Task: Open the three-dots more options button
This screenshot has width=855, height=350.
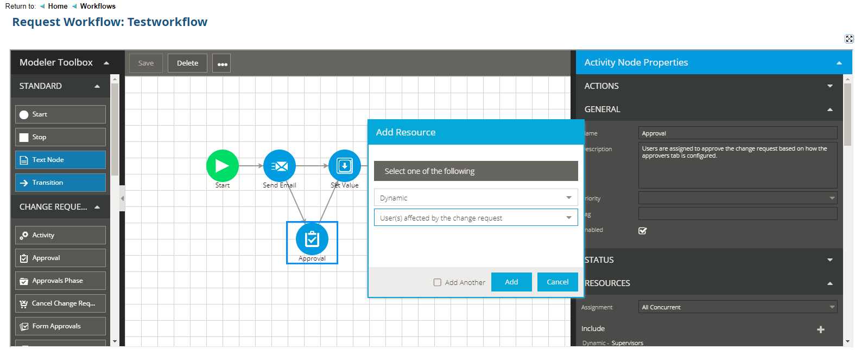Action: click(221, 63)
